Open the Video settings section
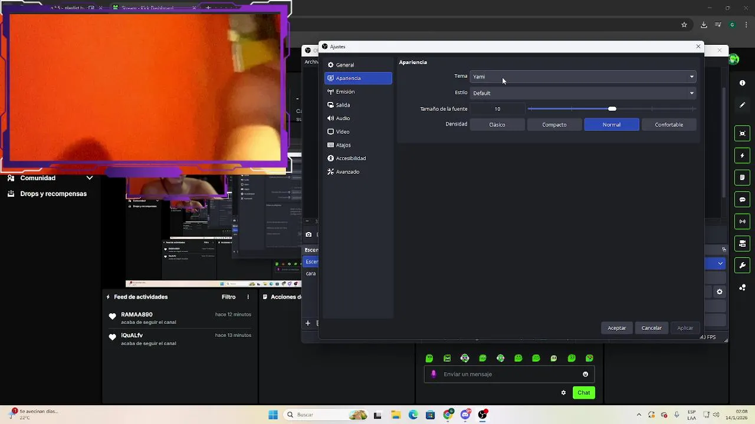 358,131
